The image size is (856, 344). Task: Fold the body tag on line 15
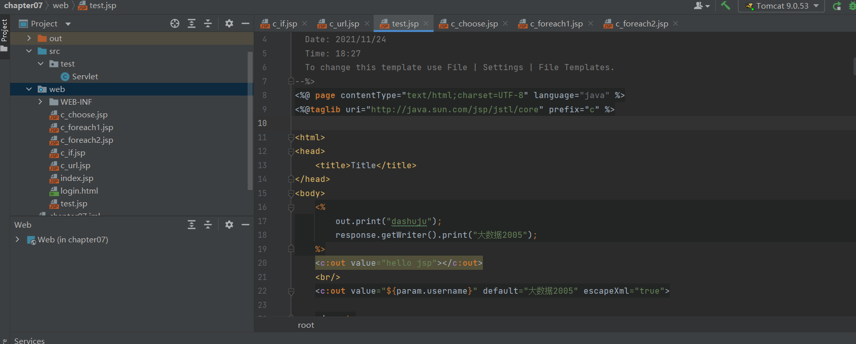point(291,194)
